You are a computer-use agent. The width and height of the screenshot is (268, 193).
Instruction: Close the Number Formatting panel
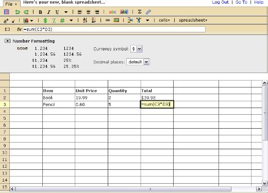7,41
